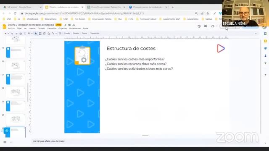Click the undo icon in the toolbar
Viewport: 269px width, 151px height.
[x=12, y=34]
